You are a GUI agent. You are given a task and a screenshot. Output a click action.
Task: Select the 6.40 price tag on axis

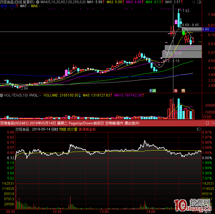(x=208, y=29)
